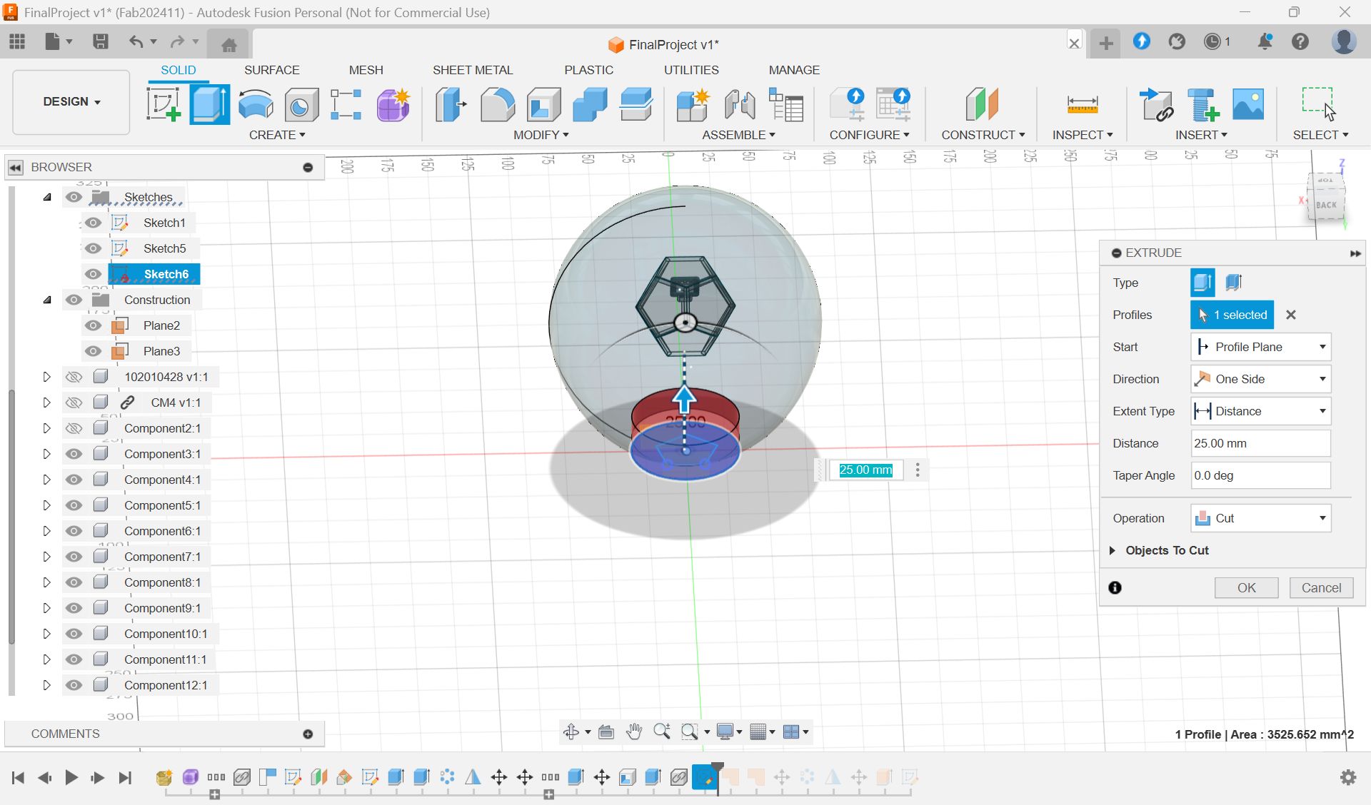
Task: Click the Undo arrow
Action: [136, 41]
